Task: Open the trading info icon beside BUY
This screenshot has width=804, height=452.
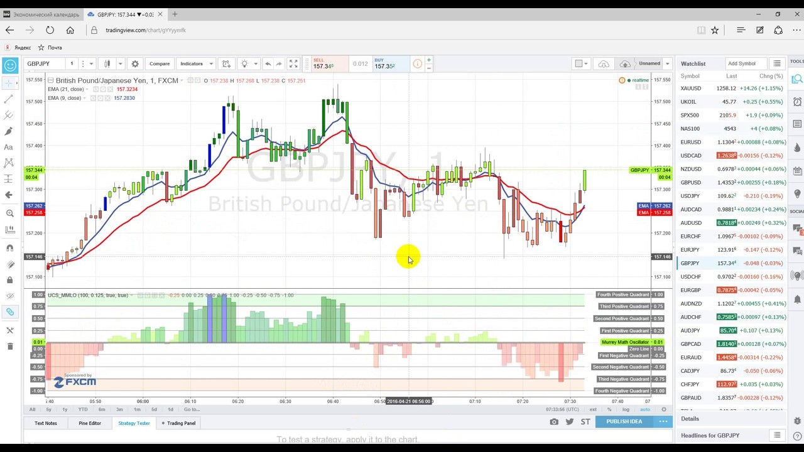Action: tap(417, 63)
